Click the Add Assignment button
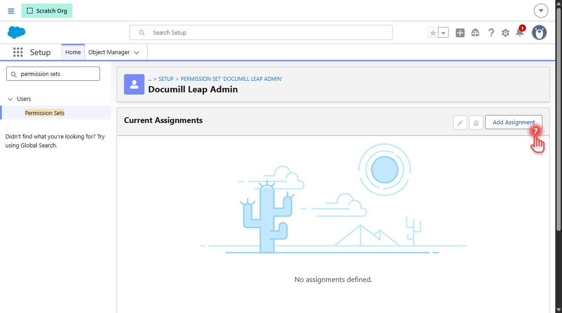Screen dimensions: 562x313 coord(514,122)
